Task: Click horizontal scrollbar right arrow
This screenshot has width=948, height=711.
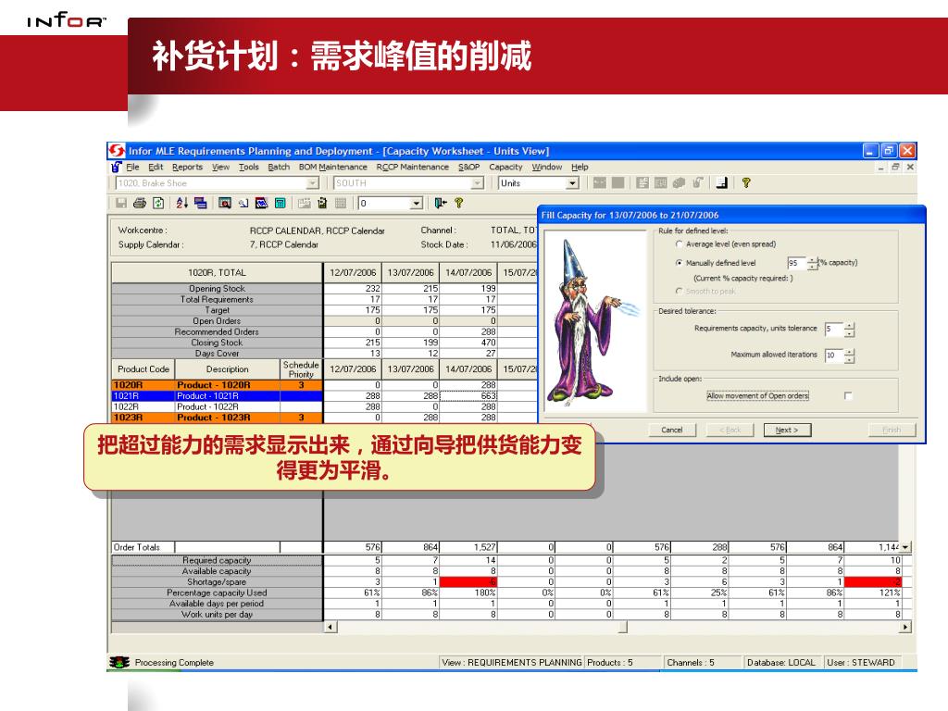Action: 905,628
